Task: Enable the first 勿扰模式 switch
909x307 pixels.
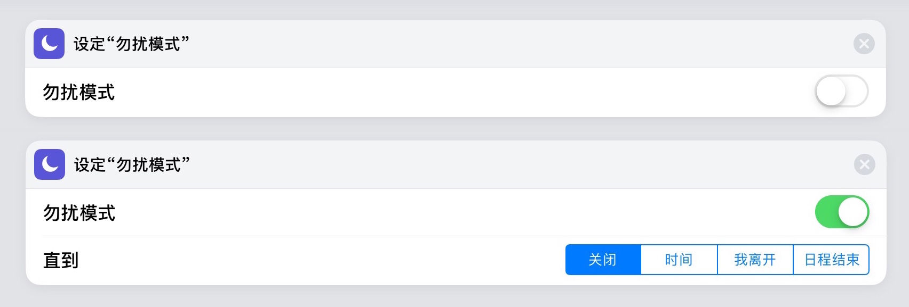Action: click(841, 92)
